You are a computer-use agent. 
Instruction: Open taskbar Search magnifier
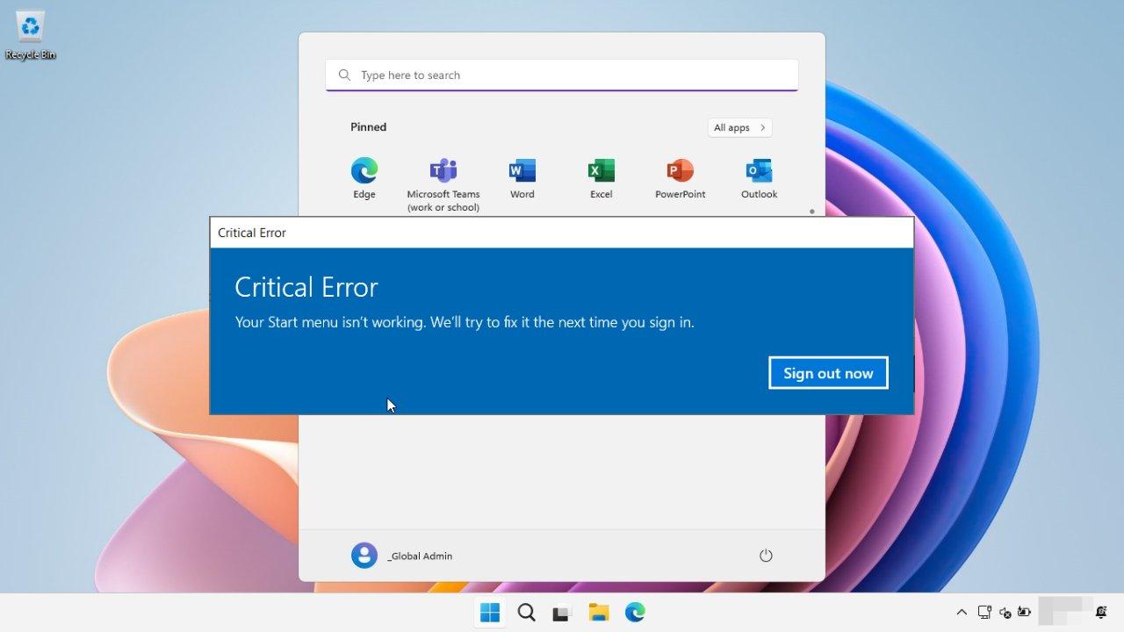click(526, 613)
